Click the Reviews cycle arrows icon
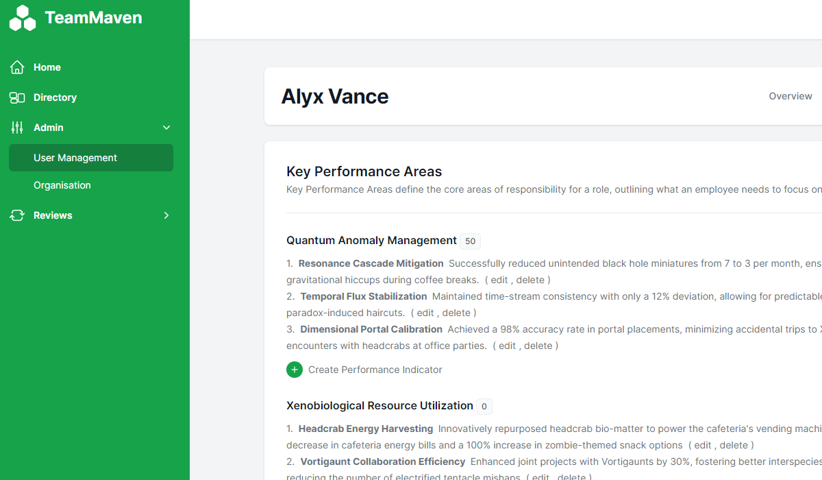Viewport: 822px width, 480px height. (17, 215)
